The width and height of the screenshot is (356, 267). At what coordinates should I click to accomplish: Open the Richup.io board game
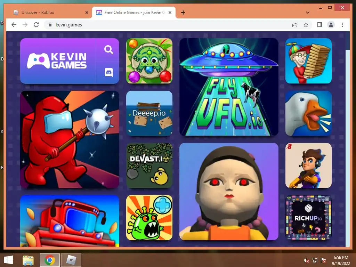308,218
